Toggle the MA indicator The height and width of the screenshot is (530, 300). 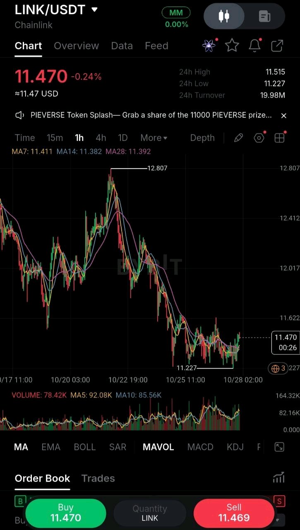[21, 447]
